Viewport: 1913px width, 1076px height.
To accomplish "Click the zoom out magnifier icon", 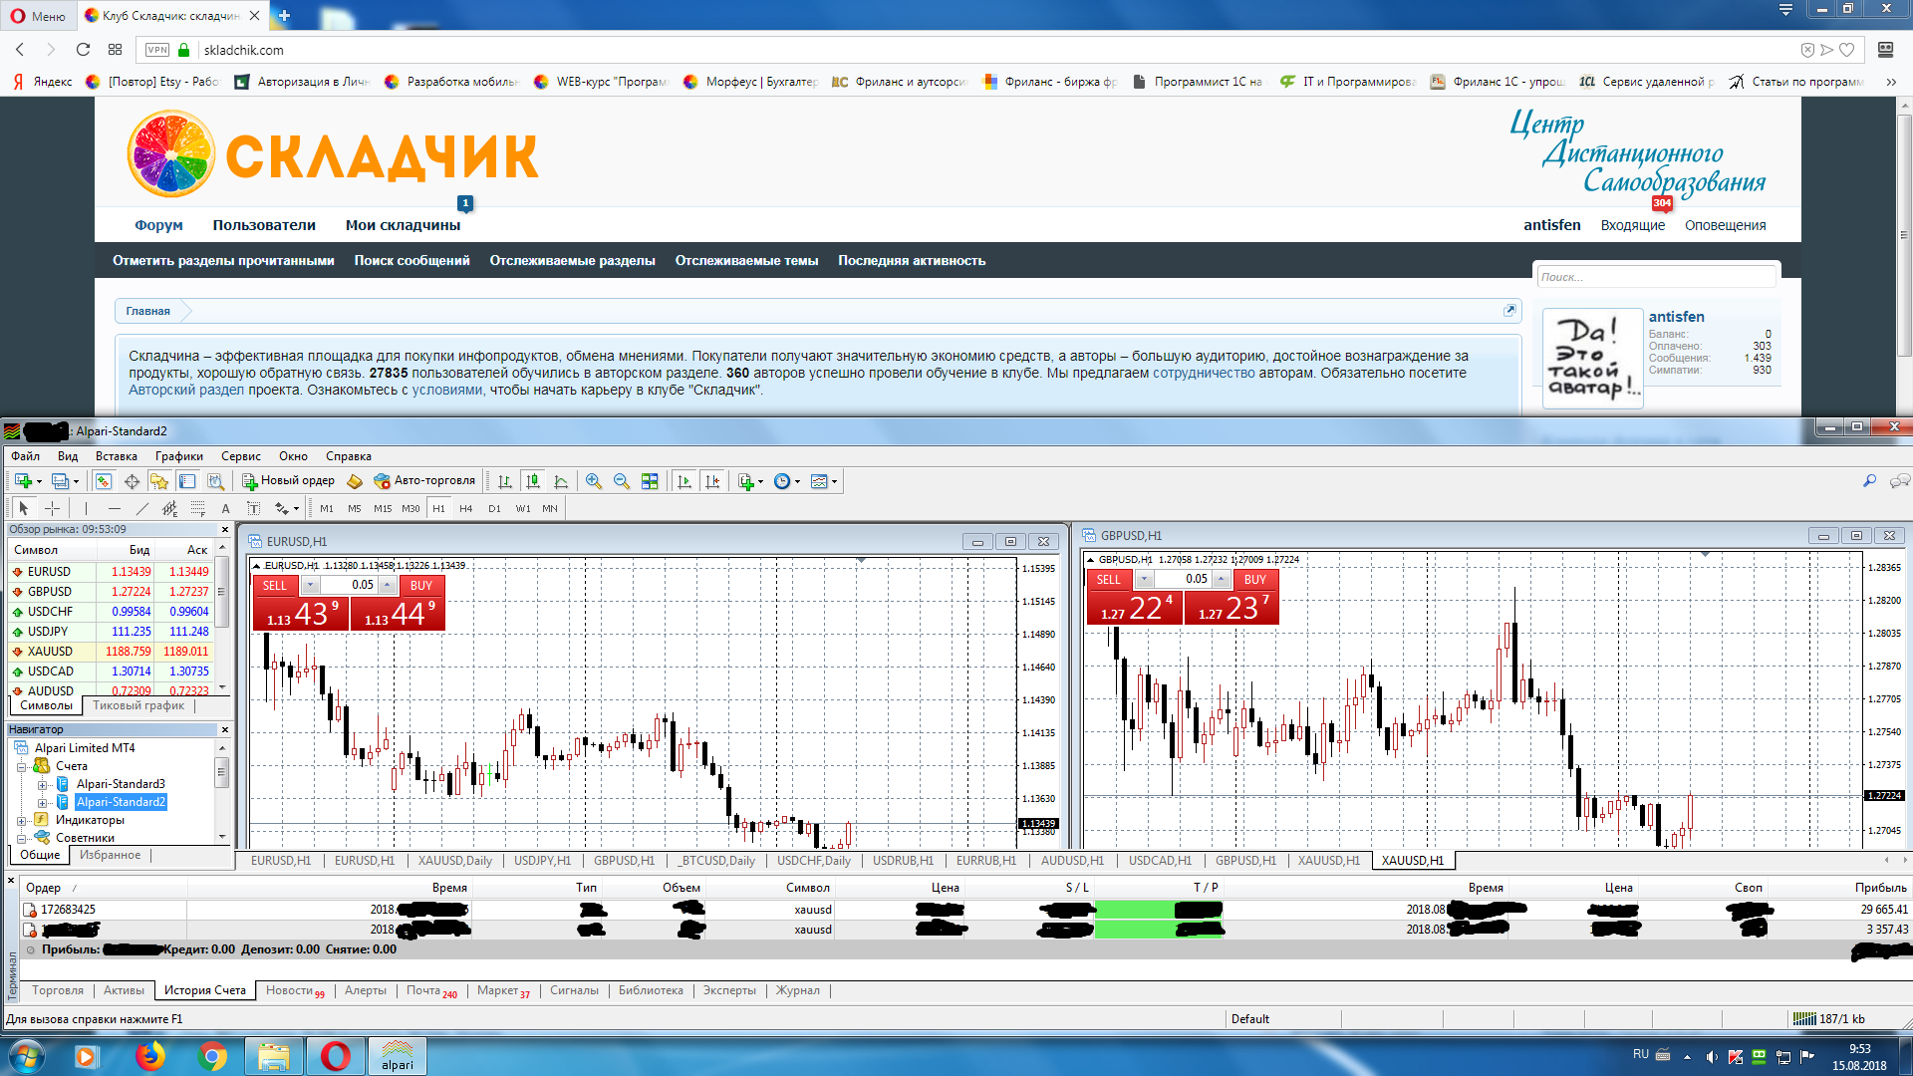I will coord(622,481).
